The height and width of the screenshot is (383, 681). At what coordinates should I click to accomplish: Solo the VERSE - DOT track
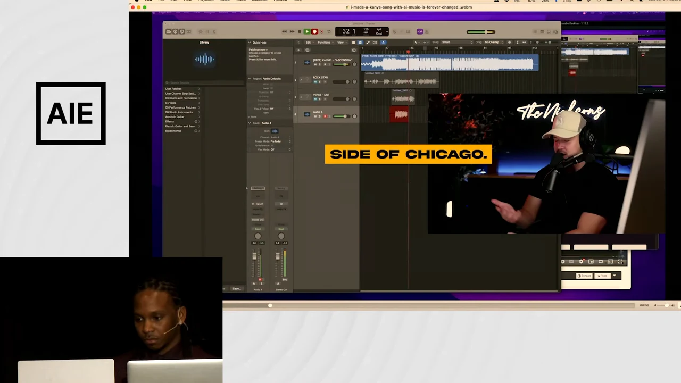pos(320,99)
